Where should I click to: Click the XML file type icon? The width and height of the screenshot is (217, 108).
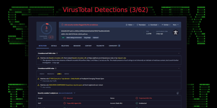click(x=175, y=32)
